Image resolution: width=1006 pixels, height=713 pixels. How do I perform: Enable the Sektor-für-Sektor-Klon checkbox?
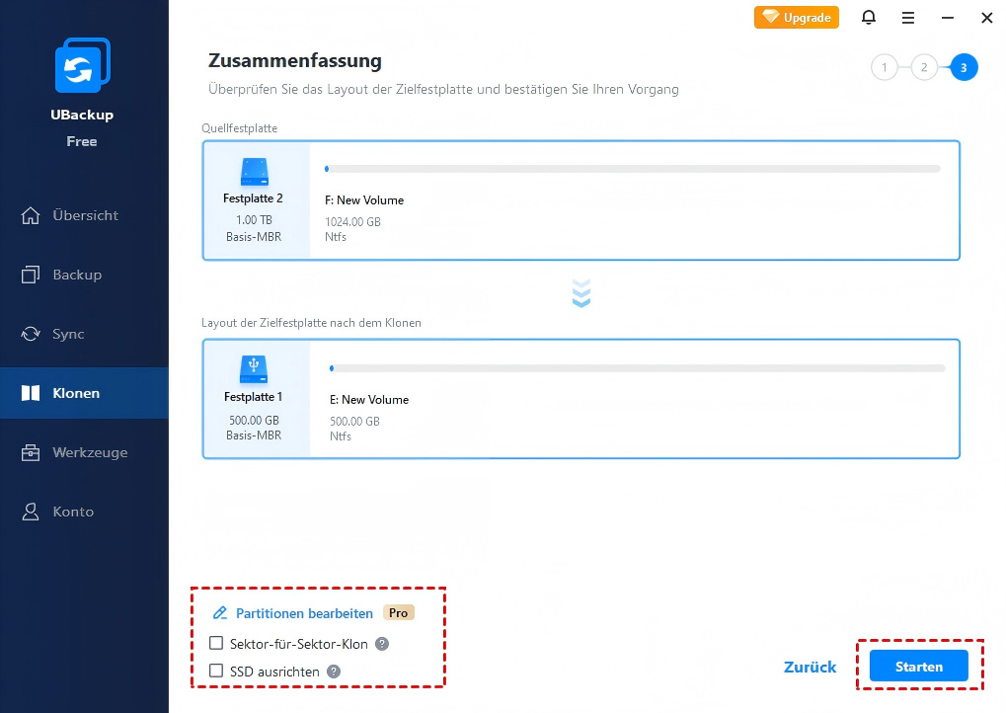217,644
